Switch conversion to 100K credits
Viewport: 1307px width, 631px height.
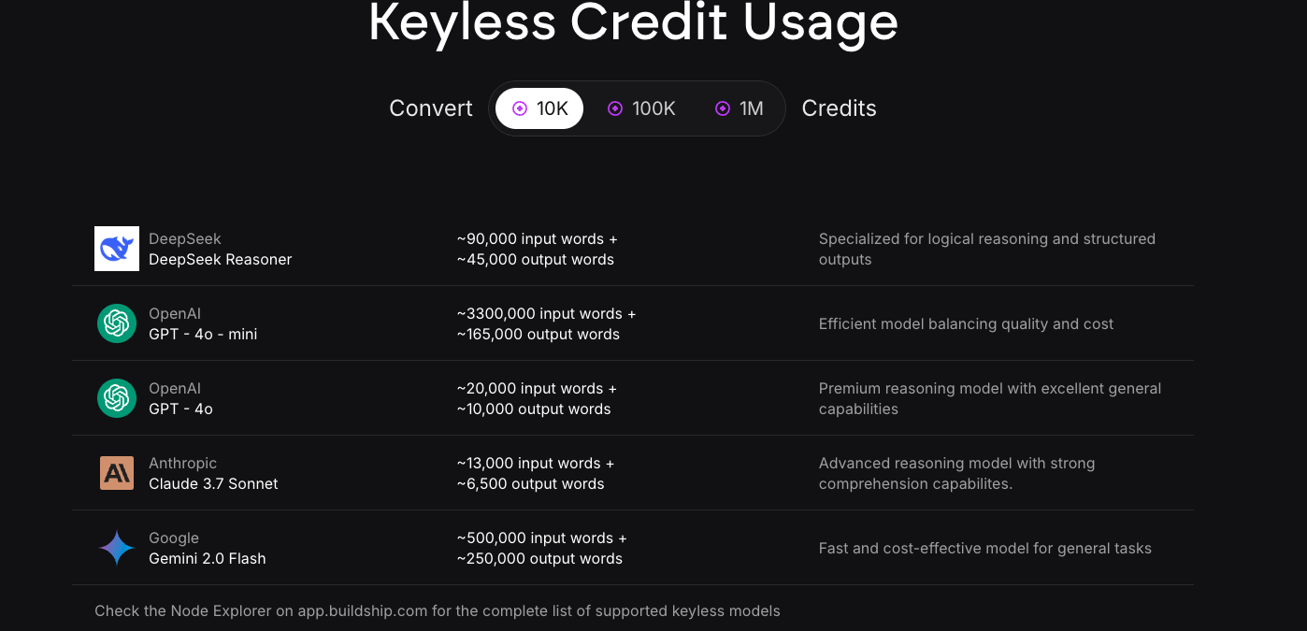coord(641,108)
